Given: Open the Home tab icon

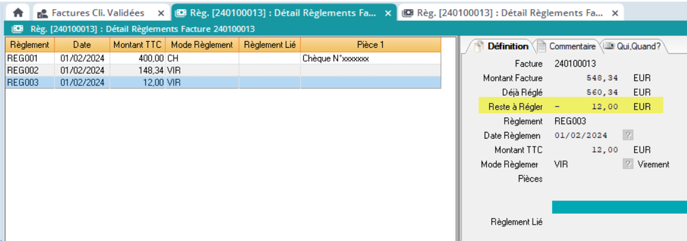Looking at the screenshot, I should [x=18, y=13].
